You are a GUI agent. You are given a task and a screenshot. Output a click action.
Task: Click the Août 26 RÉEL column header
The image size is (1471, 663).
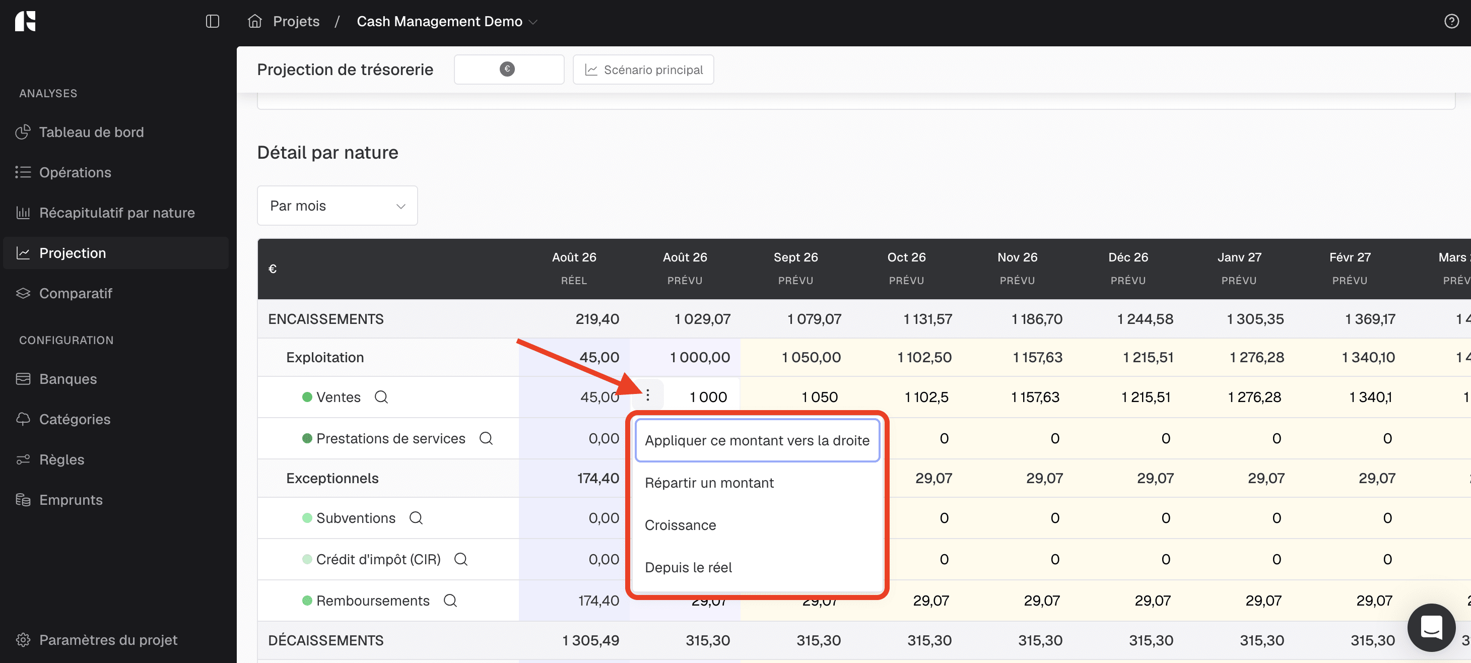(x=574, y=268)
